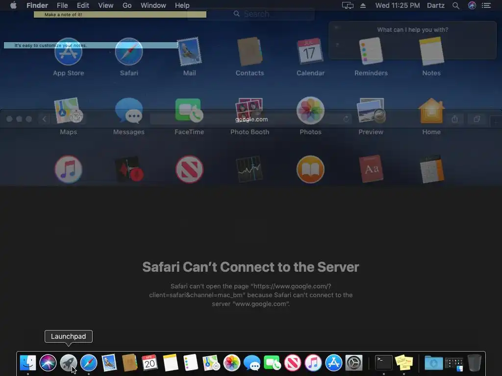
Task: Click Siri icon in menu bar
Action: (x=472, y=5)
